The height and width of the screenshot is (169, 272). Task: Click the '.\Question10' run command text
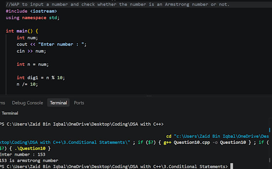click(30, 148)
